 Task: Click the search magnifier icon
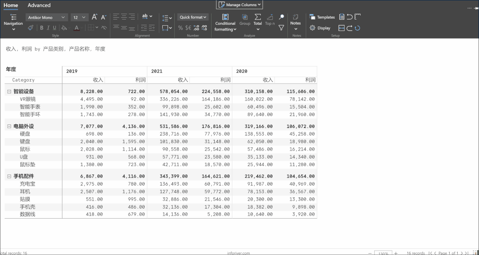282,17
